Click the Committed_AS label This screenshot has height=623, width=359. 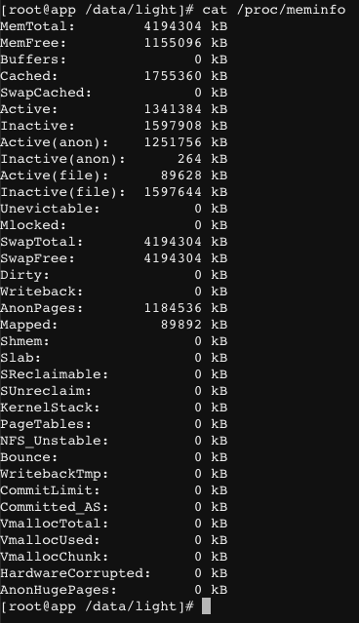[54, 507]
